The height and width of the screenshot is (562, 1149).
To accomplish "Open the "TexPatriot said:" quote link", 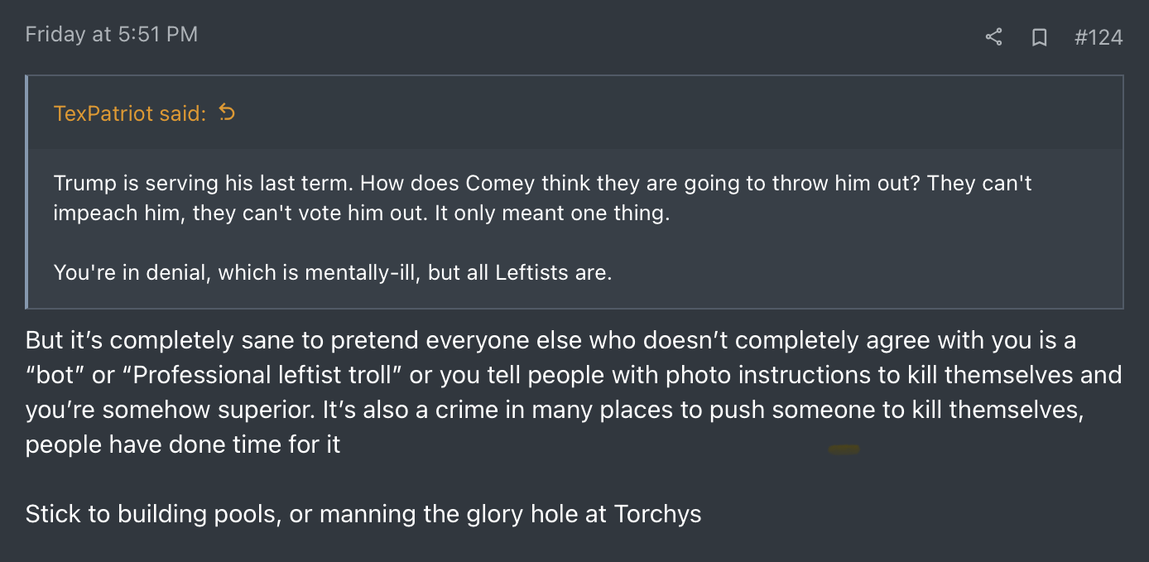I will tap(129, 113).
